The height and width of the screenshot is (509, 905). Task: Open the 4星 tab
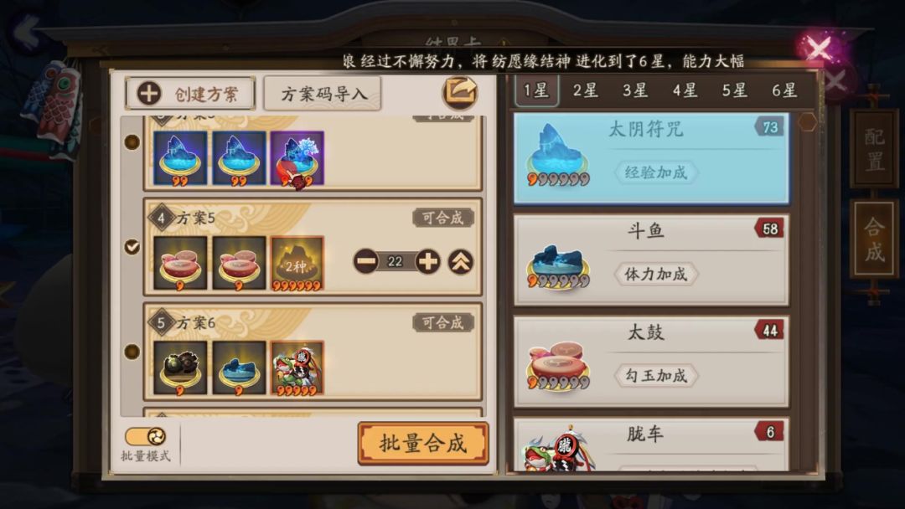[x=685, y=90]
